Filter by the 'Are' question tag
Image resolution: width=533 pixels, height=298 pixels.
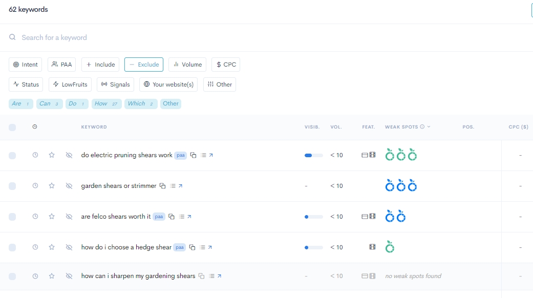(20, 103)
